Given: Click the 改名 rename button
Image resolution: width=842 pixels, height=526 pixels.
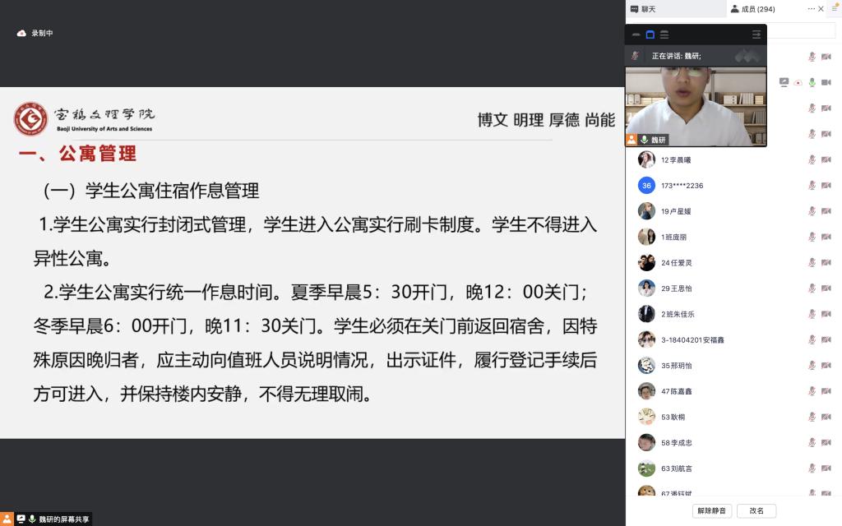Looking at the screenshot, I should pos(756,510).
